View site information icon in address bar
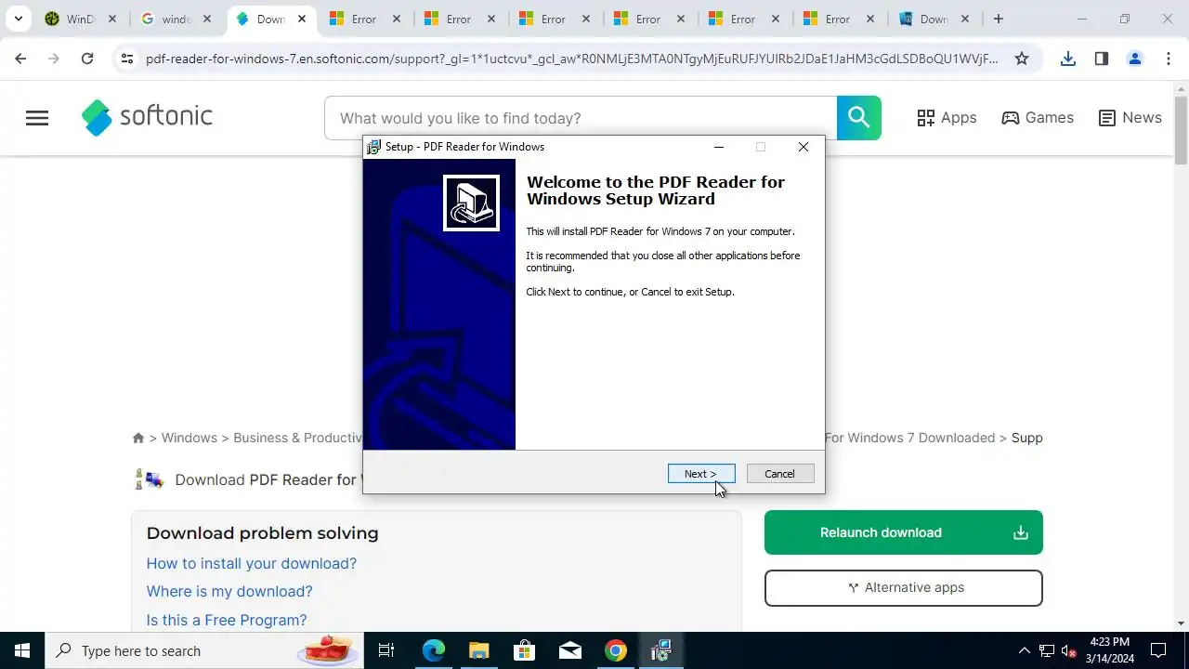Image resolution: width=1189 pixels, height=669 pixels. 128,59
